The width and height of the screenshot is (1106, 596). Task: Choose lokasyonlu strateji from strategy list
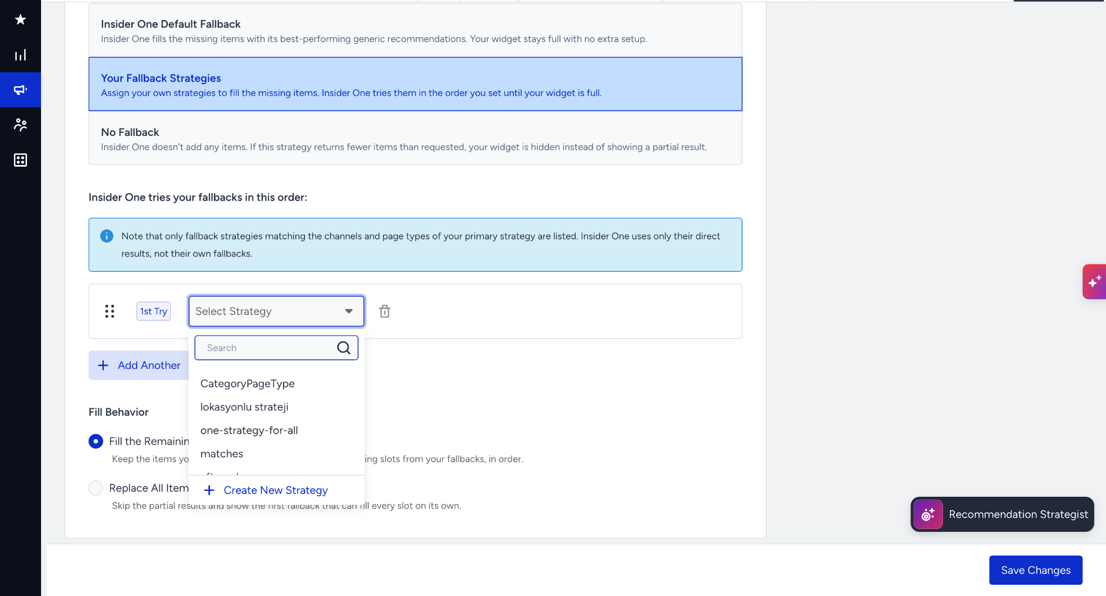276,407
